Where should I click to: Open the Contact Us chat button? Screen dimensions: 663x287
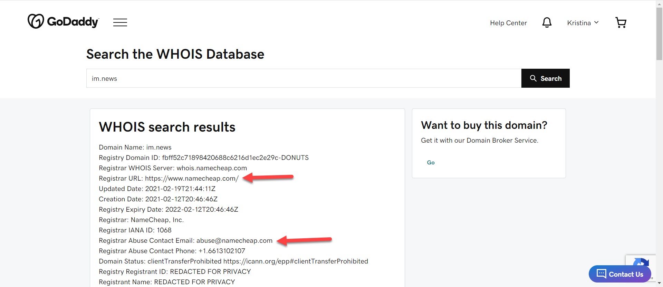[x=620, y=274]
